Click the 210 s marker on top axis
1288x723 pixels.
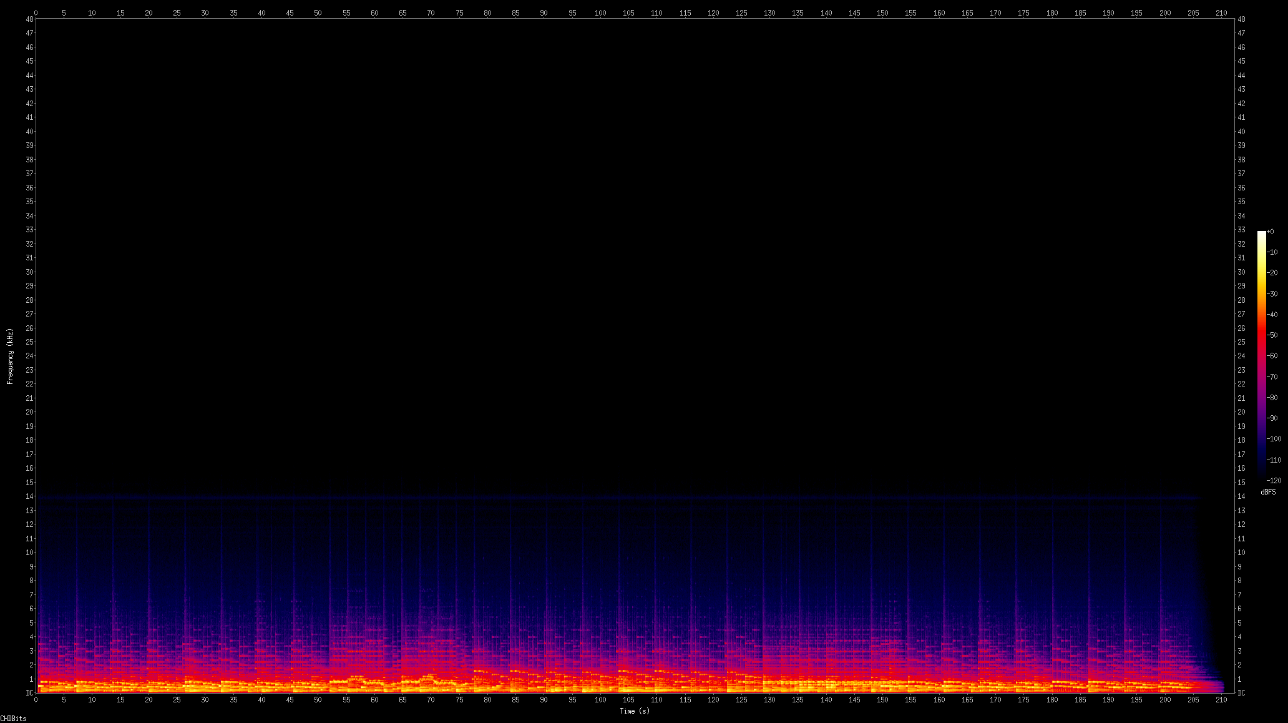tap(1221, 12)
